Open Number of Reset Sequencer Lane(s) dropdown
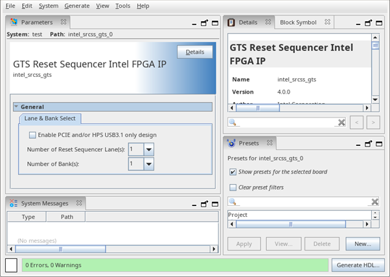 tap(149, 149)
